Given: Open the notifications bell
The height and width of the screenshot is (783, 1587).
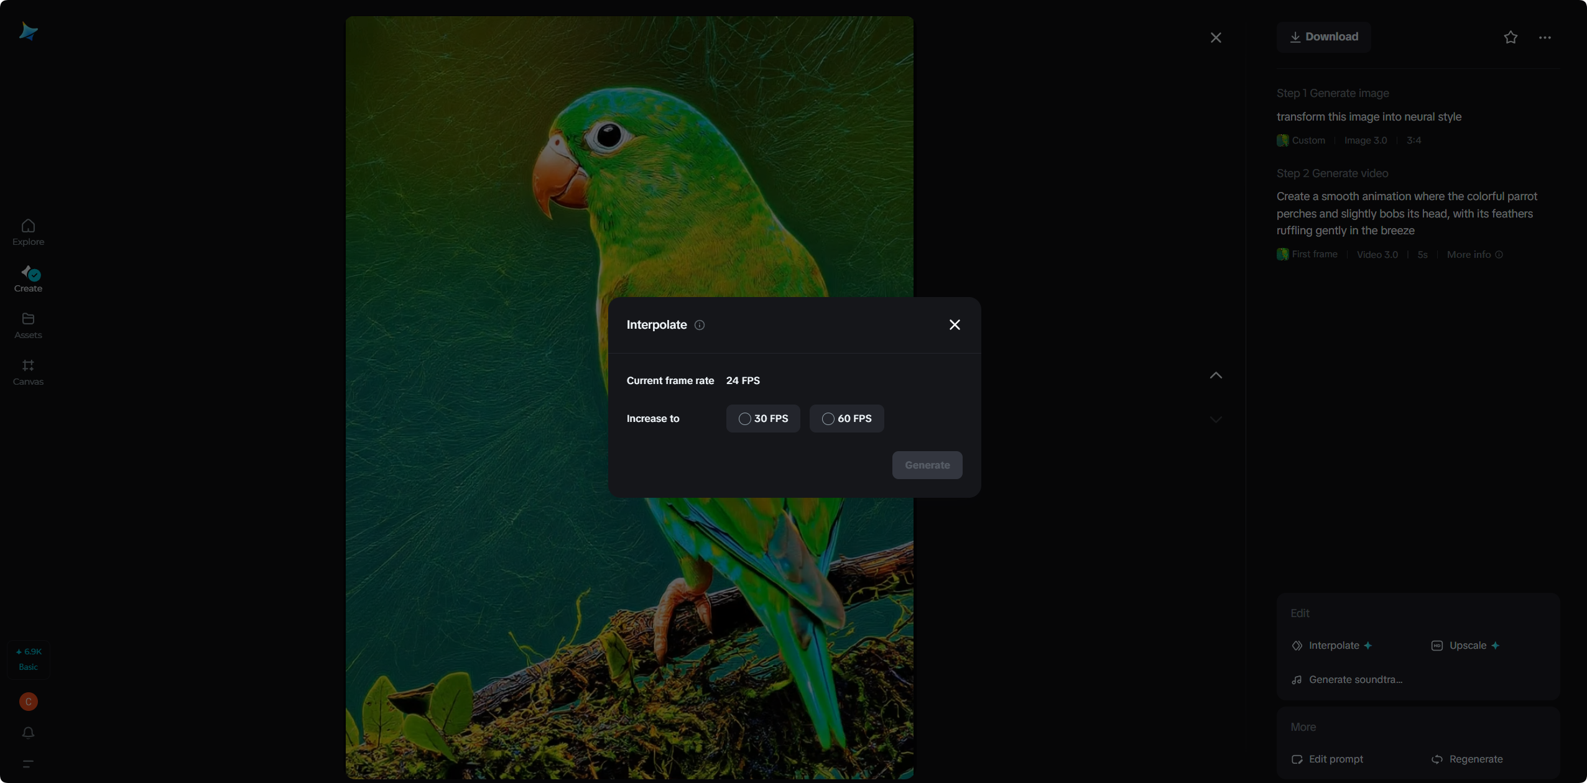Looking at the screenshot, I should [x=28, y=733].
